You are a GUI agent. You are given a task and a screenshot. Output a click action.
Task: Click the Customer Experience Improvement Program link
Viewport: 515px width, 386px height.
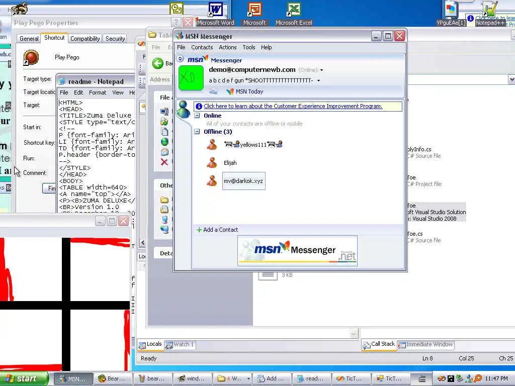293,106
